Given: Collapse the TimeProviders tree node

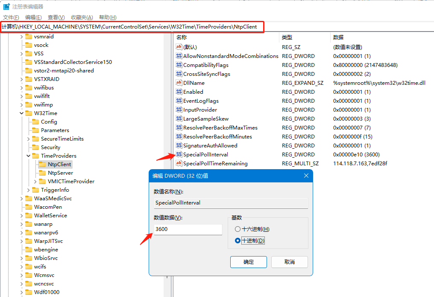Looking at the screenshot, I should [29, 156].
